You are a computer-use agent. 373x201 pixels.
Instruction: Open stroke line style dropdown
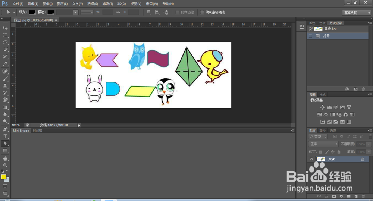(87, 12)
